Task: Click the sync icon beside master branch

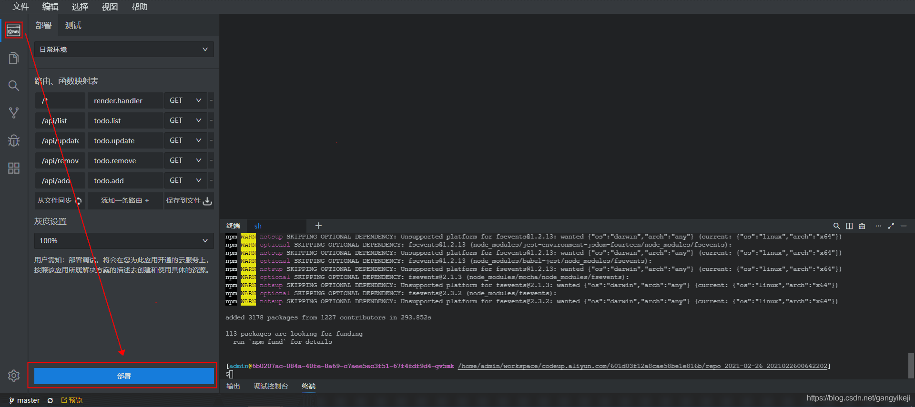Action: coord(50,400)
